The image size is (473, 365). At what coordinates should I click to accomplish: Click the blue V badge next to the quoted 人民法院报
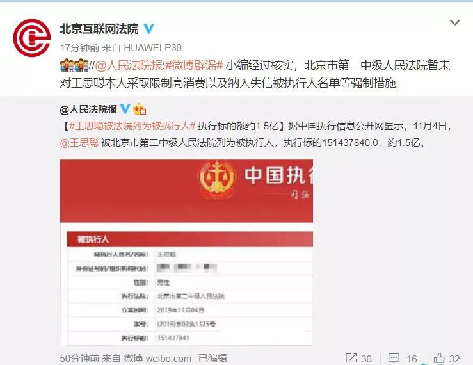pyautogui.click(x=125, y=109)
